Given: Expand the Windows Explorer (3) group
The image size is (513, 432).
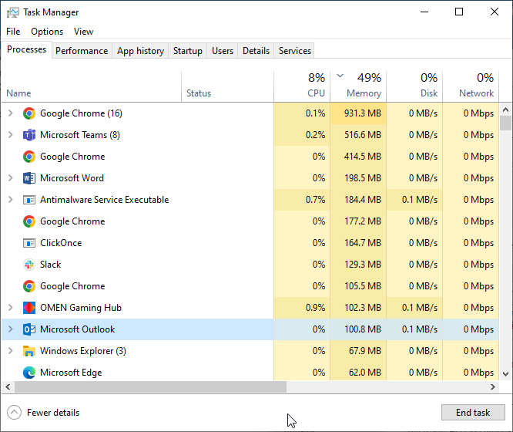Looking at the screenshot, I should [11, 351].
